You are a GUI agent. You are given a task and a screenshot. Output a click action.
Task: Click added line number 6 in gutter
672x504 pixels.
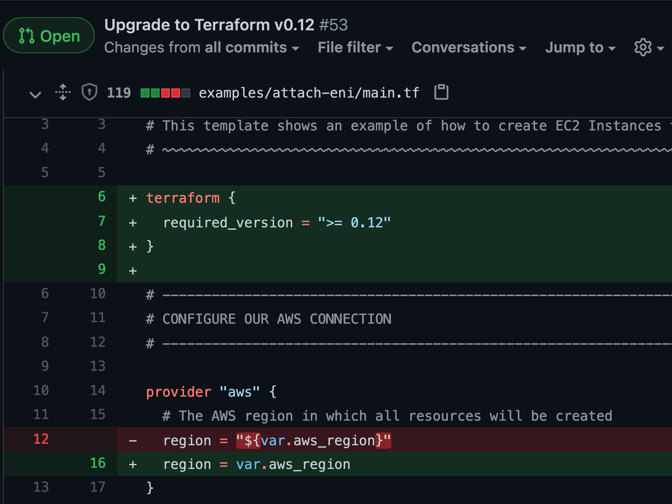tap(101, 197)
